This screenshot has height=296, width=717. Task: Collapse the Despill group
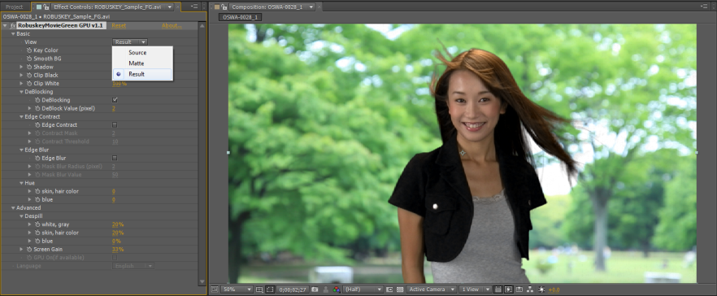click(21, 216)
